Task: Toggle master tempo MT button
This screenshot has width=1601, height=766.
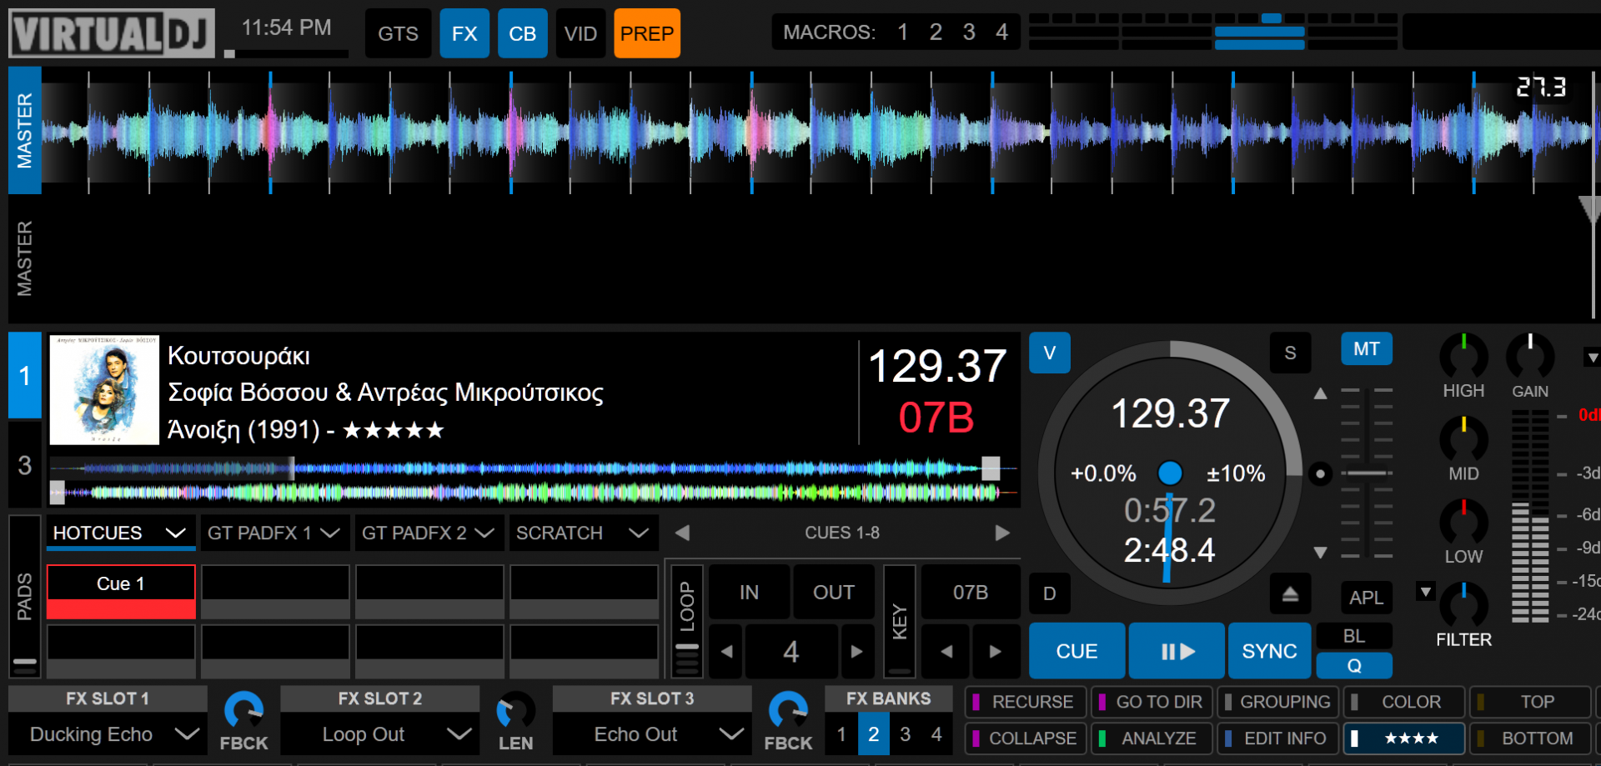Action: [1366, 349]
